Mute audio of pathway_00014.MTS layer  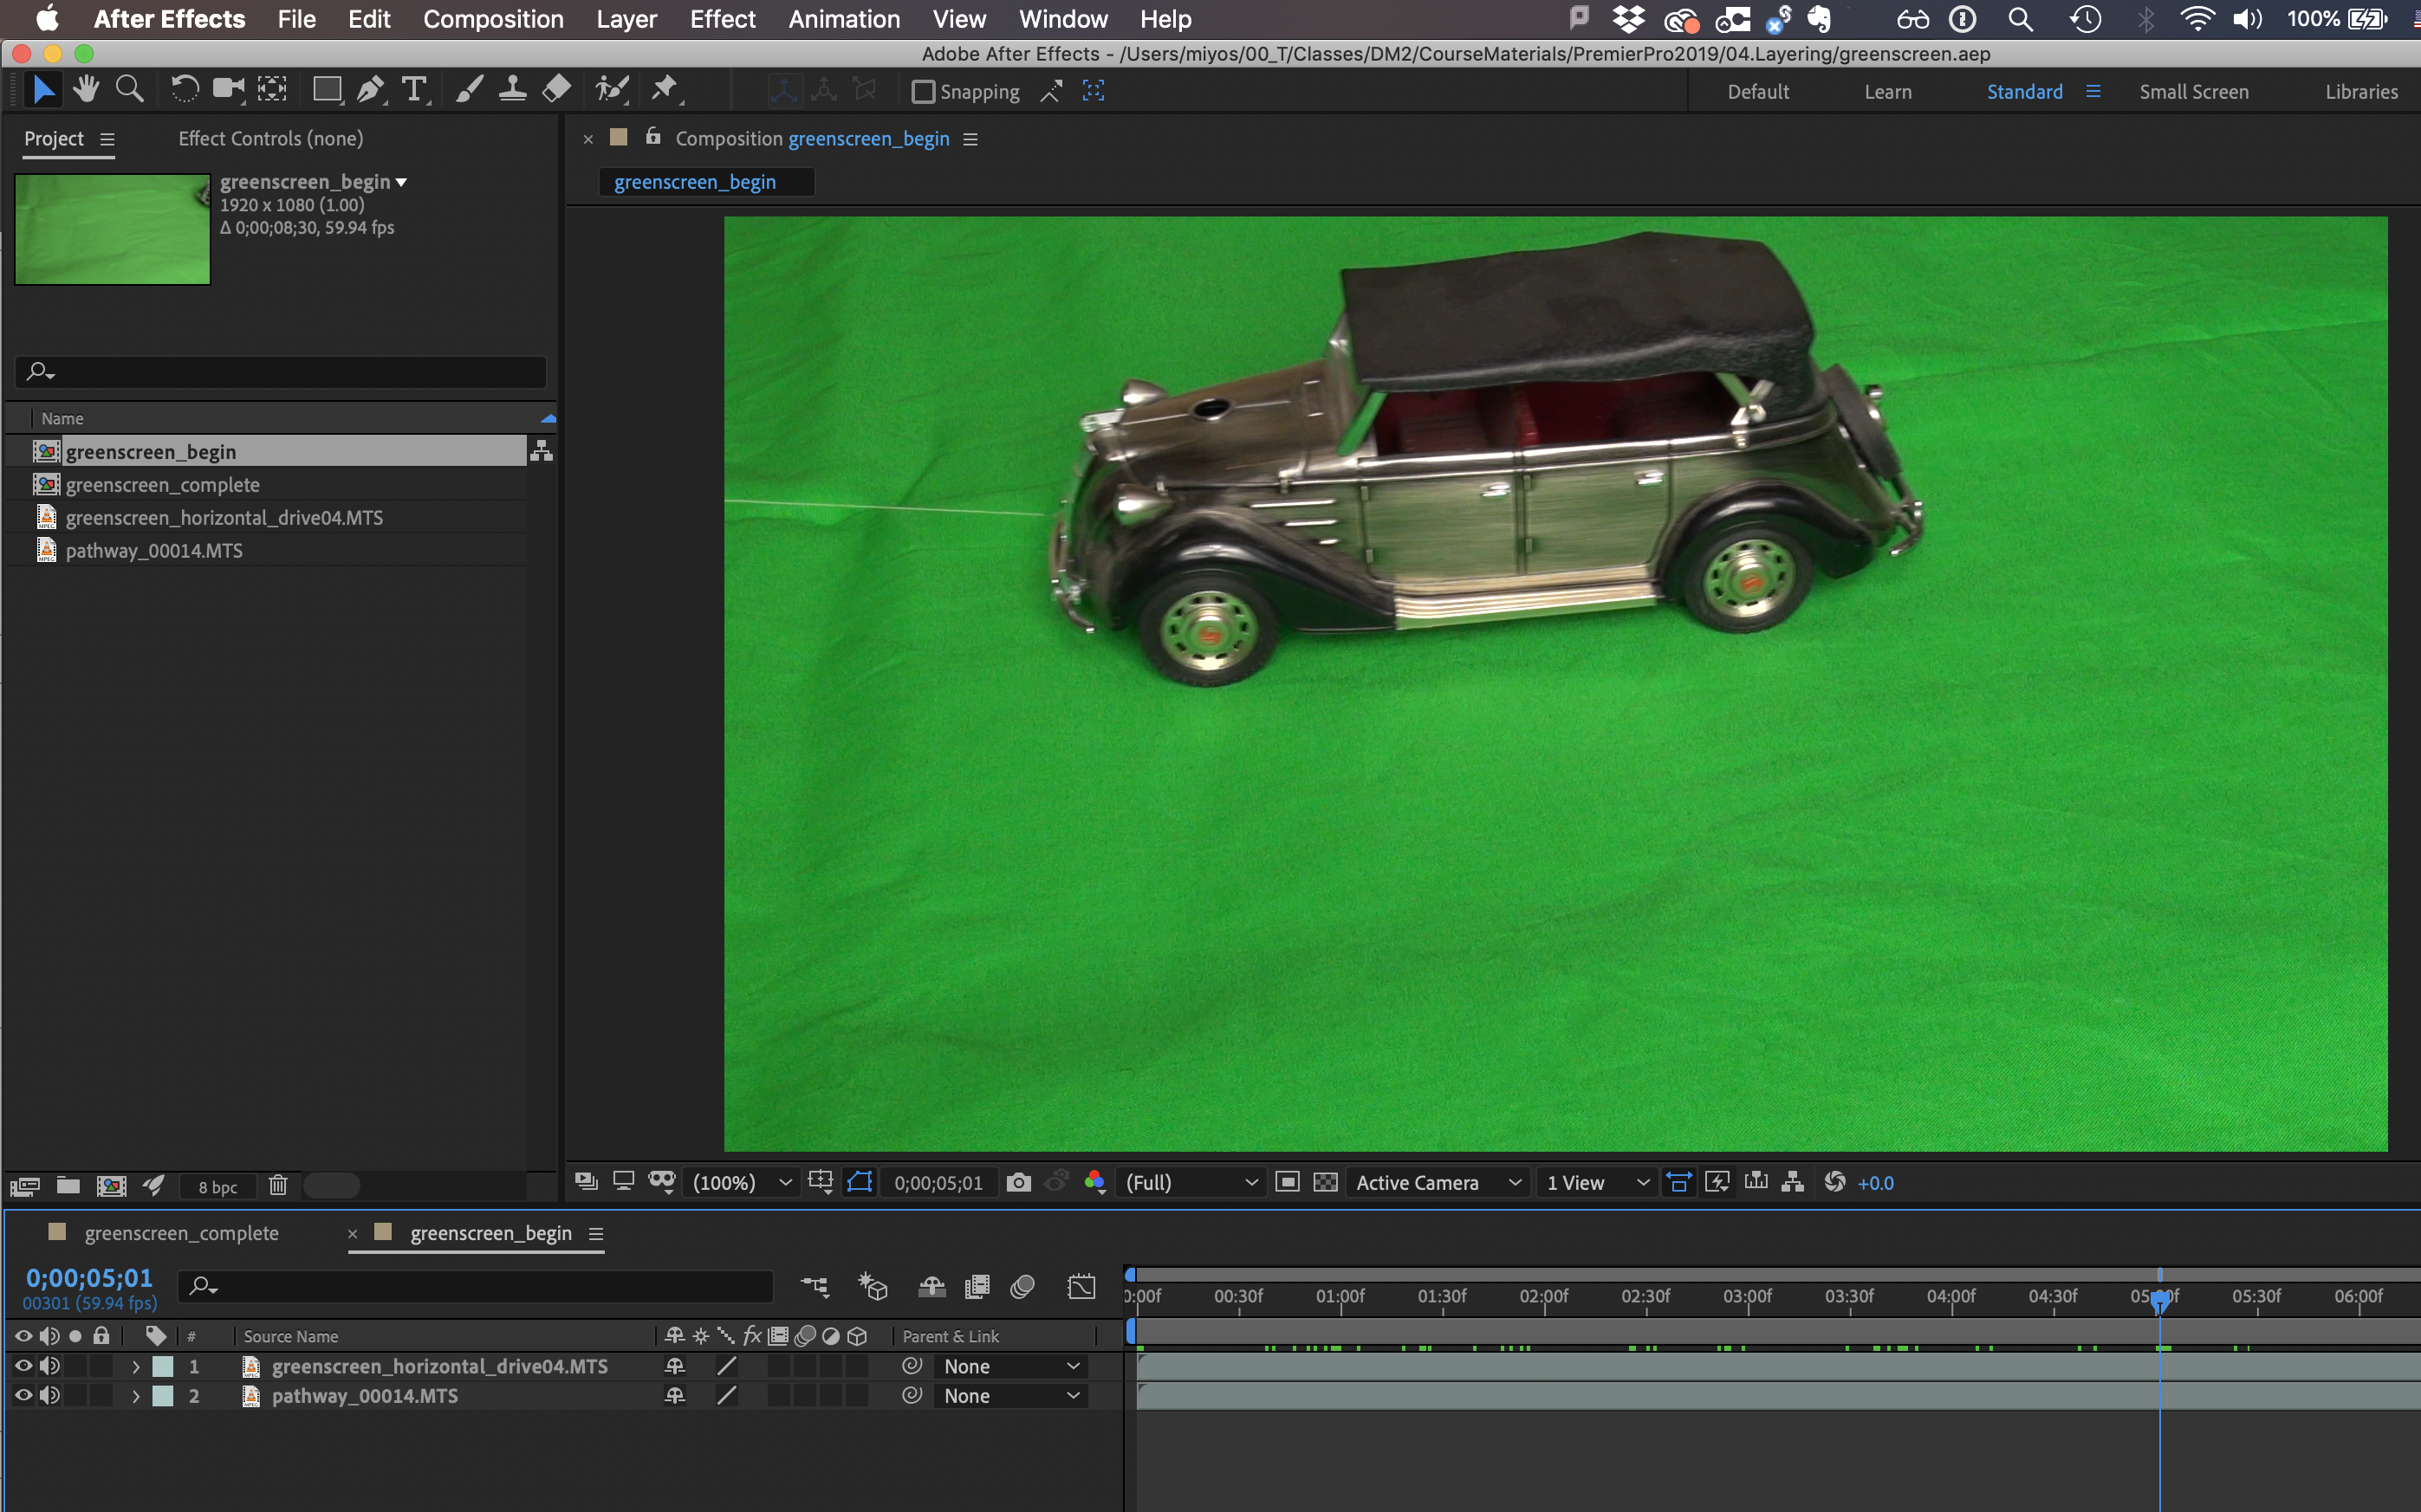[x=50, y=1396]
